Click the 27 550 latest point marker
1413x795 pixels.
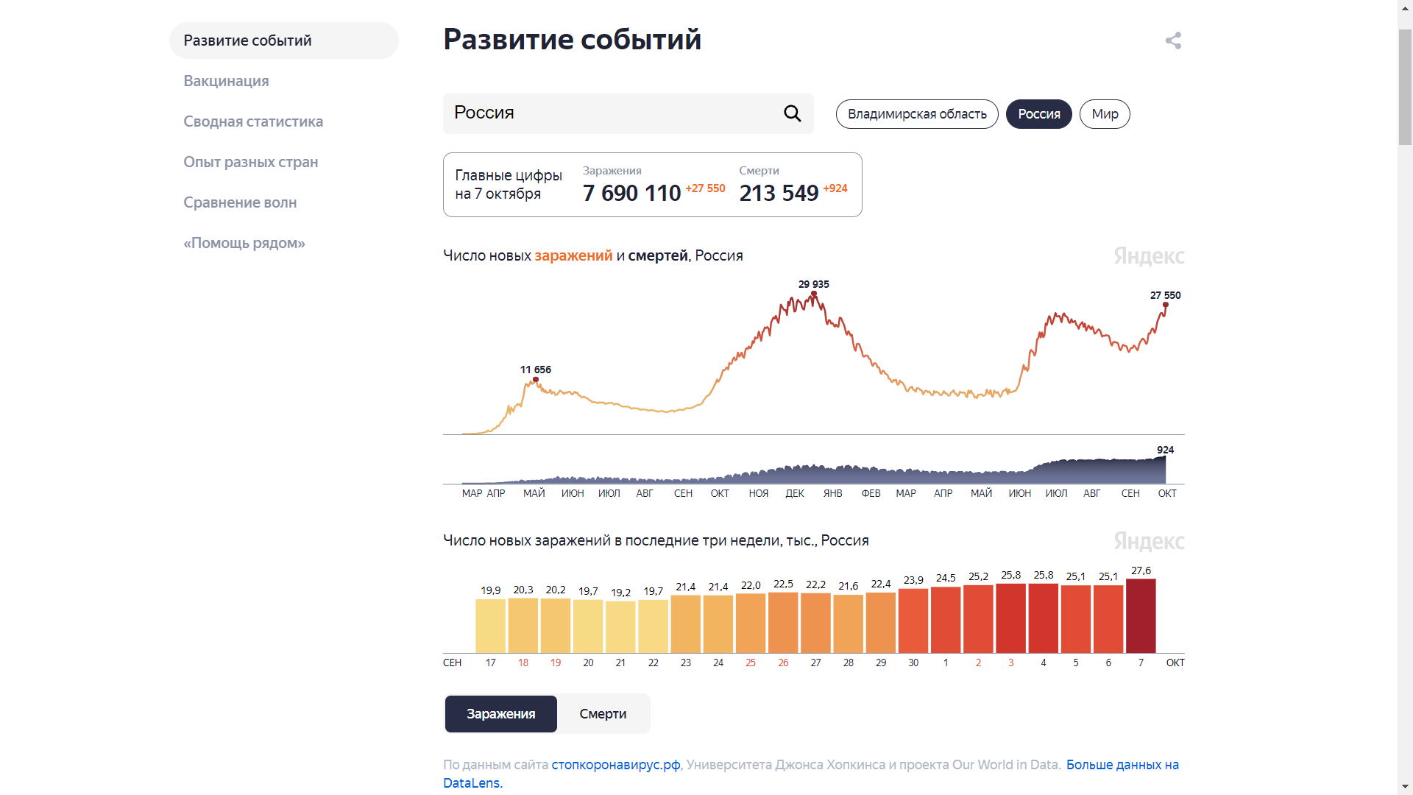(x=1166, y=305)
